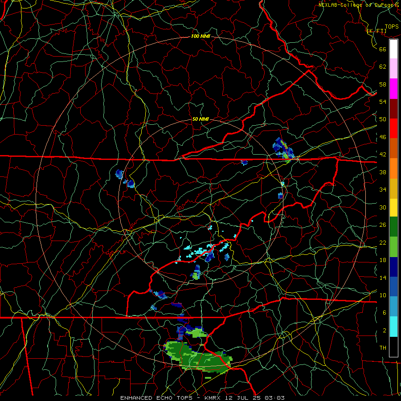Click the "22" legend value

(383, 242)
